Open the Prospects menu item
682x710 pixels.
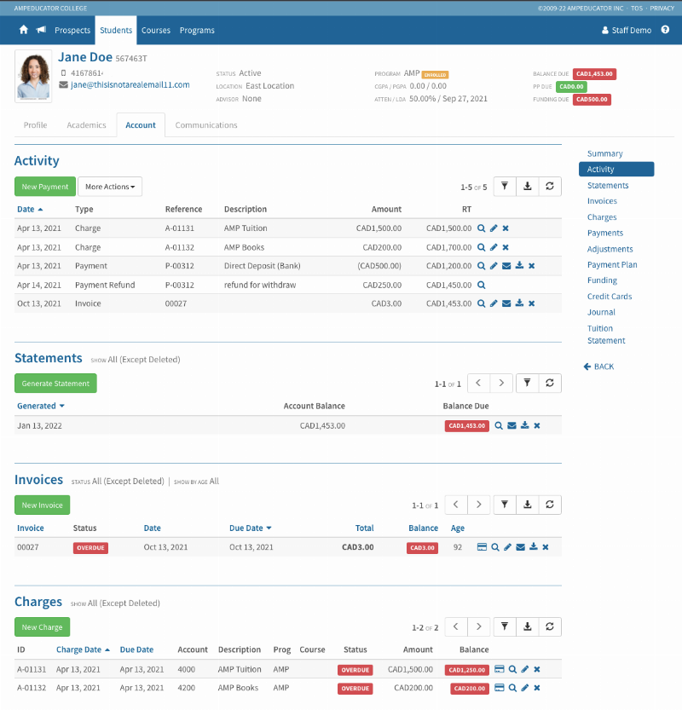(72, 30)
